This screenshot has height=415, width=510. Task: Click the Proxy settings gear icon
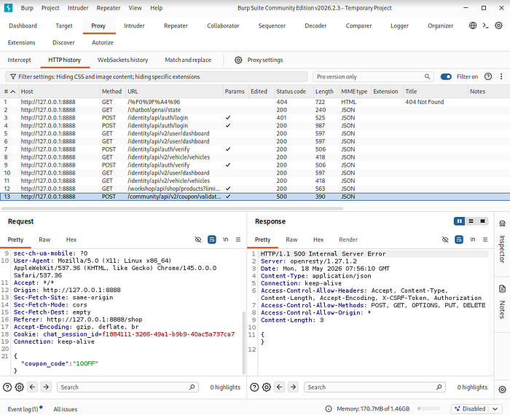[238, 60]
